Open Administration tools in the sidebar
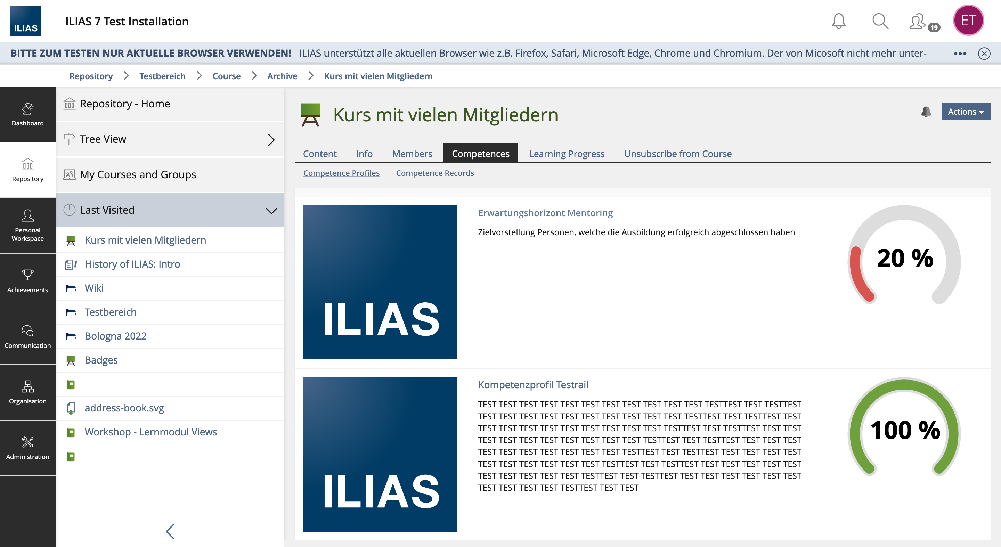 coord(27,448)
